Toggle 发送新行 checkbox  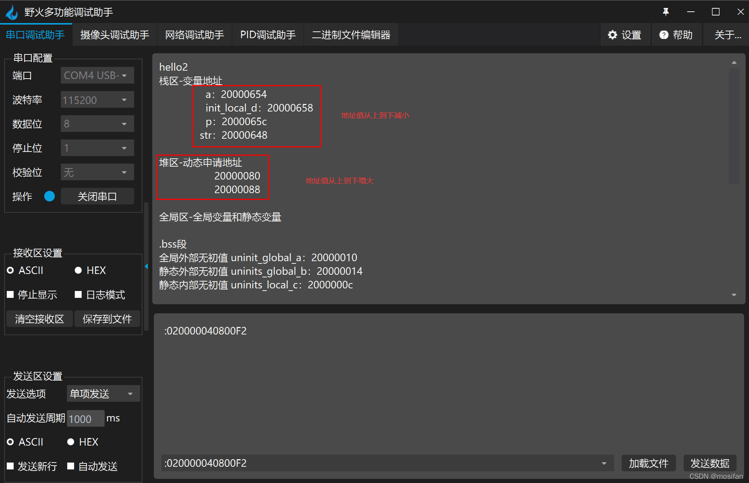[32, 466]
